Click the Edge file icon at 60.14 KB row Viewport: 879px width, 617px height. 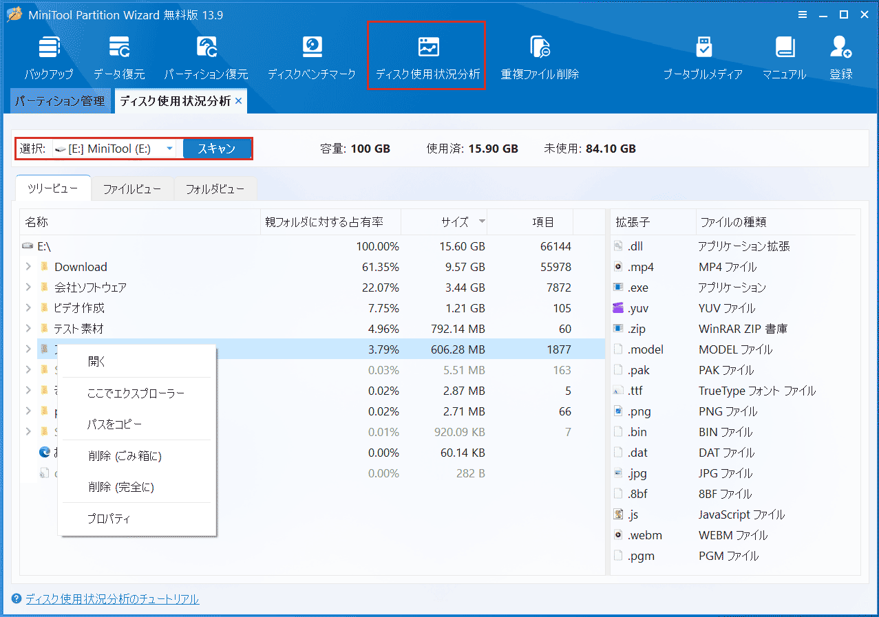point(45,453)
